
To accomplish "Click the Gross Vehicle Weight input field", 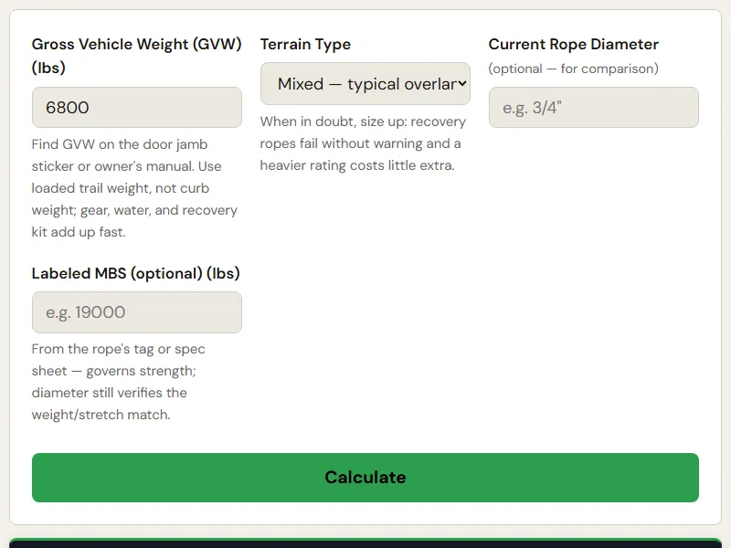I will [x=136, y=107].
